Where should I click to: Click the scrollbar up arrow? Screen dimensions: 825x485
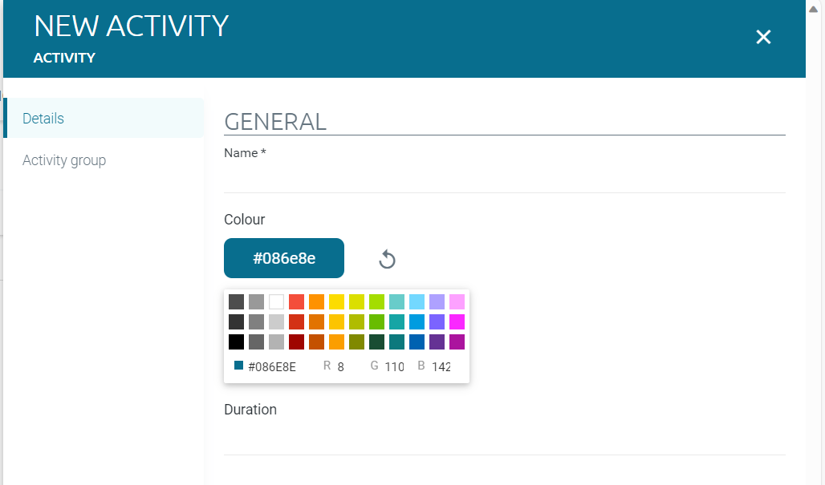click(x=813, y=9)
